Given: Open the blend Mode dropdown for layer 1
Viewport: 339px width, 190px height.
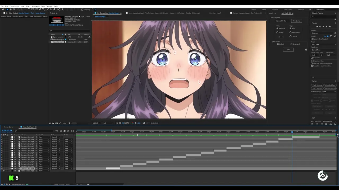Looking at the screenshot, I should pyautogui.click(x=56, y=137).
